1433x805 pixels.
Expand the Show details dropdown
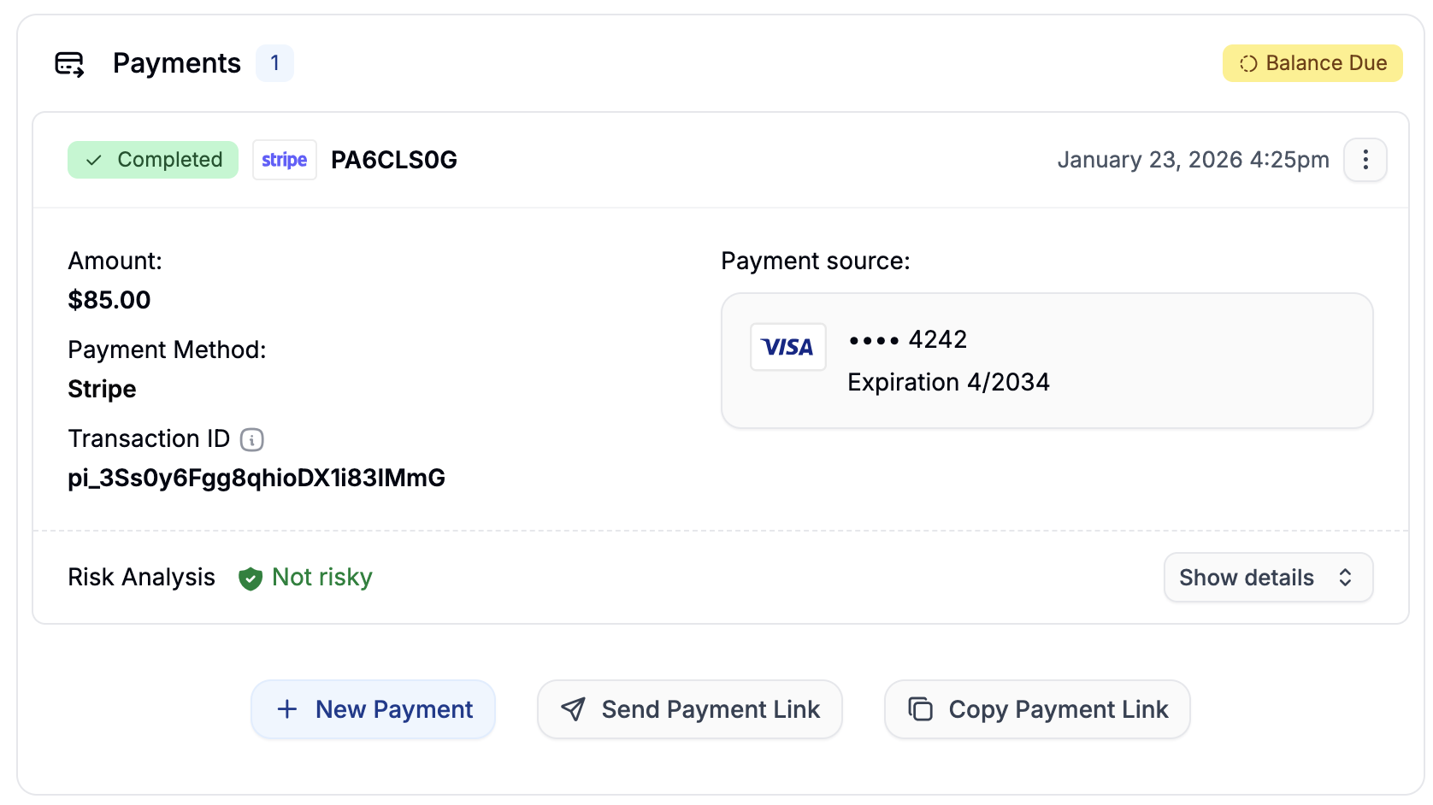coord(1267,578)
